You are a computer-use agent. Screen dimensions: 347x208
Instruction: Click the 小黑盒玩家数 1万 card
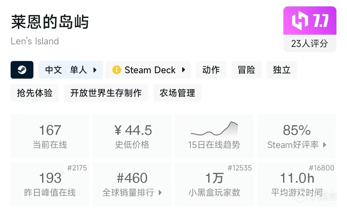214,184
